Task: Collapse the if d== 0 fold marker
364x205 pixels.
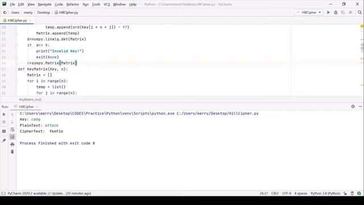Action: (16, 45)
